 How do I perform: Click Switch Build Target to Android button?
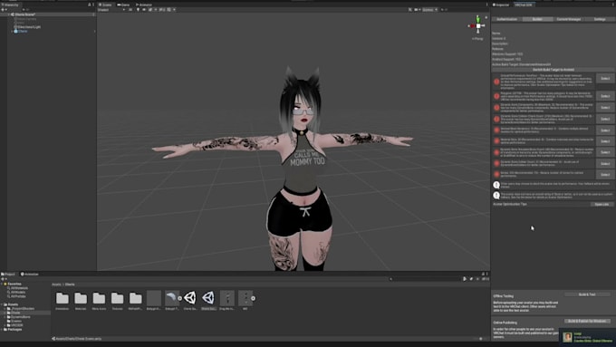[553, 70]
